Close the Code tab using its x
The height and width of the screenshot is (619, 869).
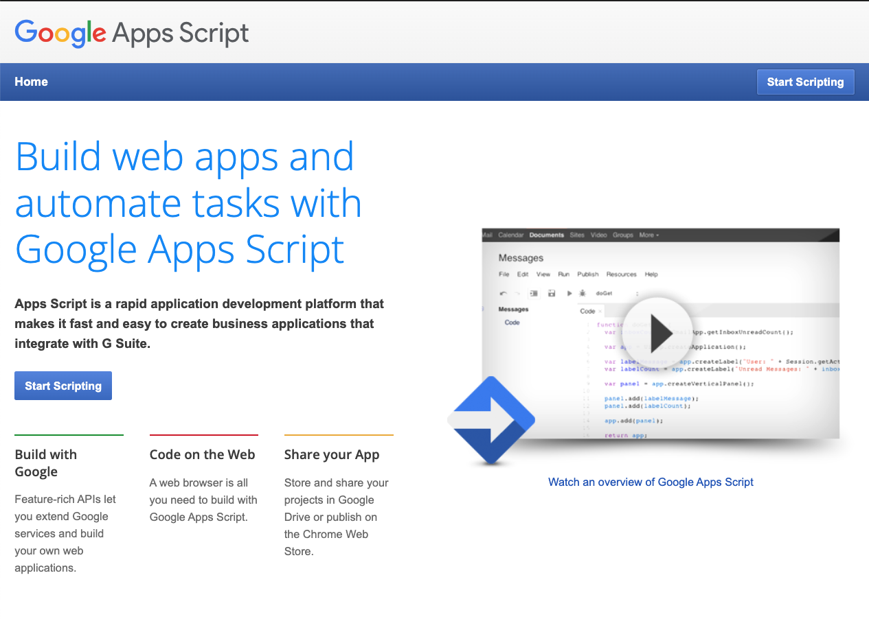tap(600, 312)
